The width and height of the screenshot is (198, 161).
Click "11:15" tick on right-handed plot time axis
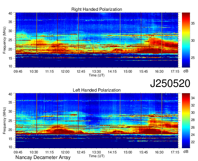click(x=49, y=71)
